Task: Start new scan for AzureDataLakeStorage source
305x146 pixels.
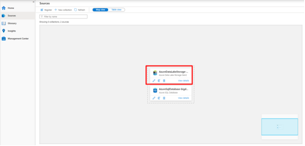Action: point(159,81)
